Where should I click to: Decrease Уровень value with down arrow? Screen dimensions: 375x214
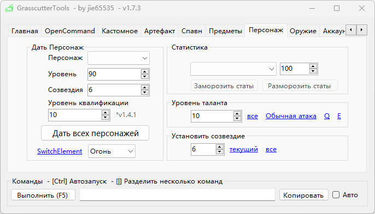tap(144, 76)
